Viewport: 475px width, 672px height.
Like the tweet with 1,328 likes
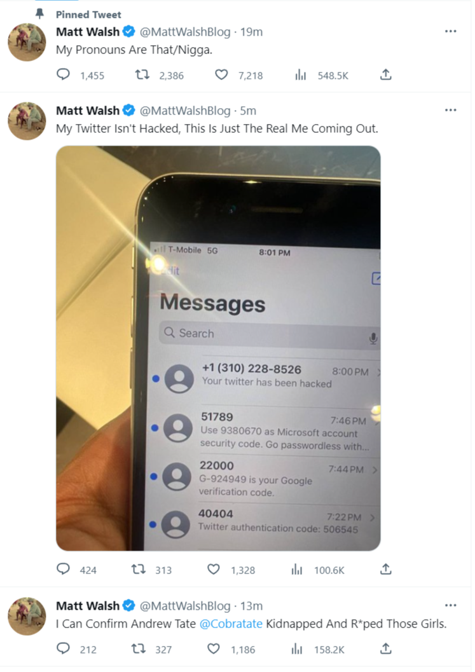214,569
